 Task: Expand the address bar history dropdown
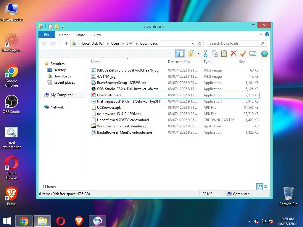(193, 43)
